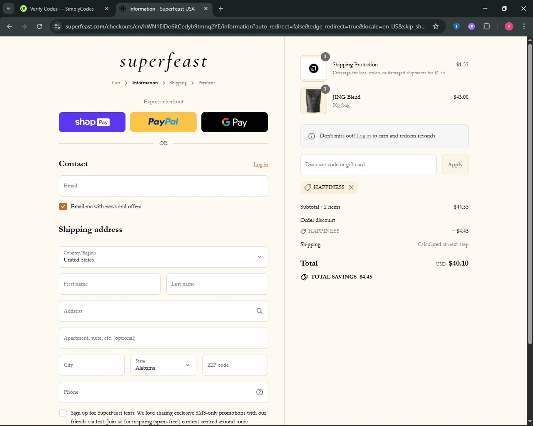
Task: Click the page vertical scrollbar
Action: tap(530, 194)
